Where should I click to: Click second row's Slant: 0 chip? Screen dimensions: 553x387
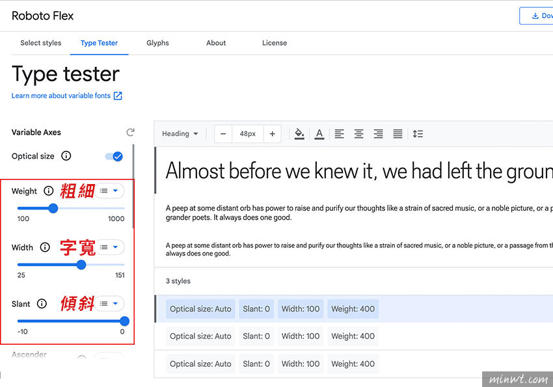click(x=256, y=336)
